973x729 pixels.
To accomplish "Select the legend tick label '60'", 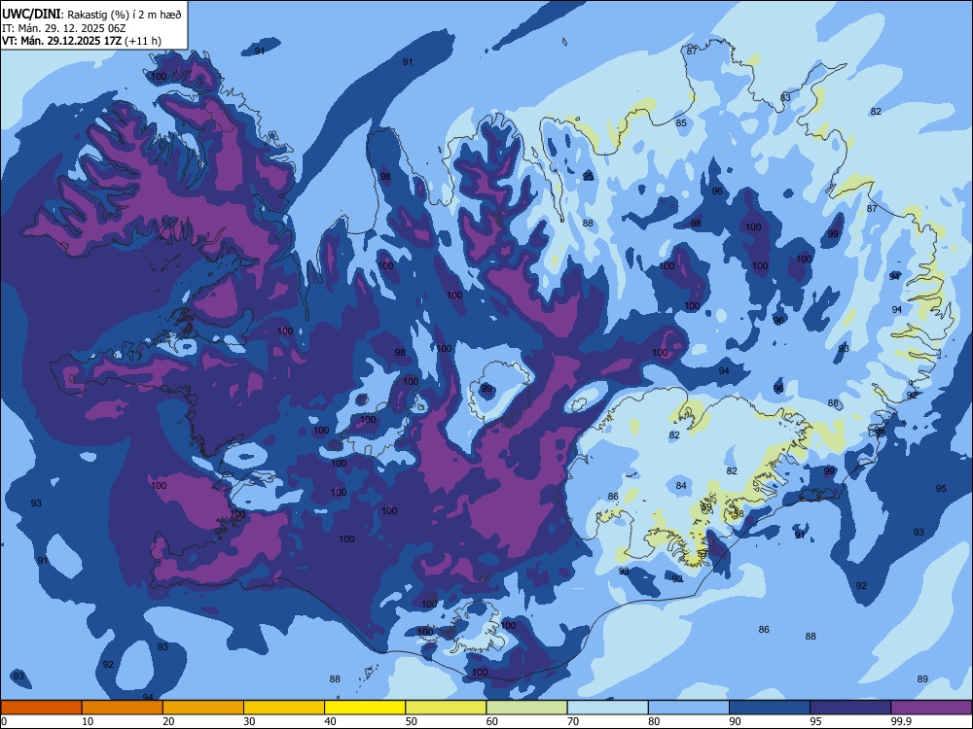I will point(492,721).
